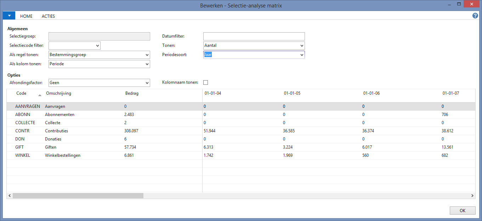
Task: Click the 01-01-04 column header
Action: [x=212, y=93]
